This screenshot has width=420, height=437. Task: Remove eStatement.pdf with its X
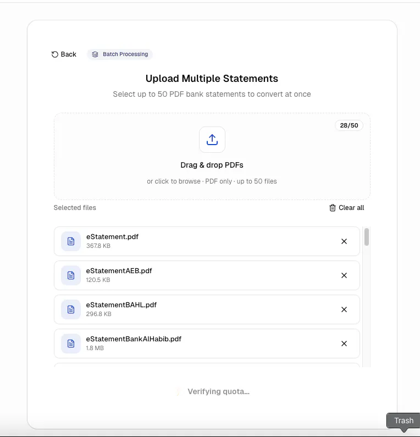pos(344,241)
